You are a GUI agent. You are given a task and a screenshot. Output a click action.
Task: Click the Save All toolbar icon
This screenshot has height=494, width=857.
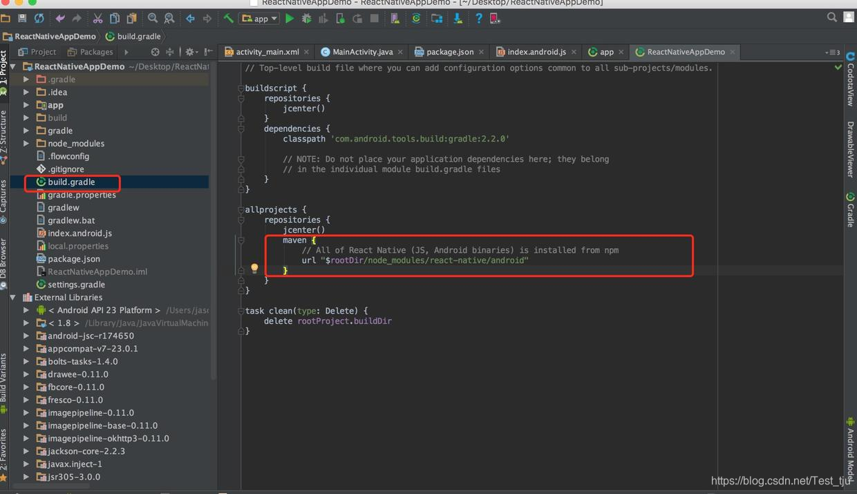coord(22,18)
